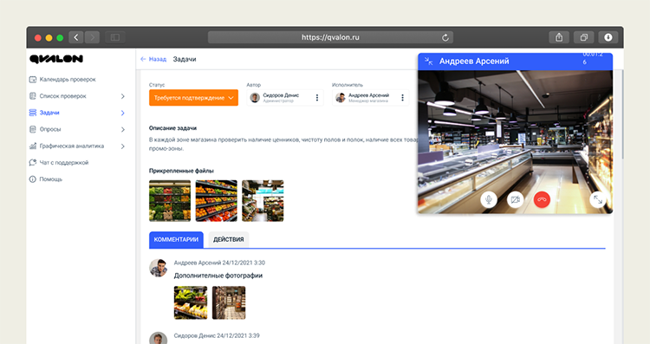650x344 pixels.
Task: Expand the video call to fullscreen
Action: (598, 199)
